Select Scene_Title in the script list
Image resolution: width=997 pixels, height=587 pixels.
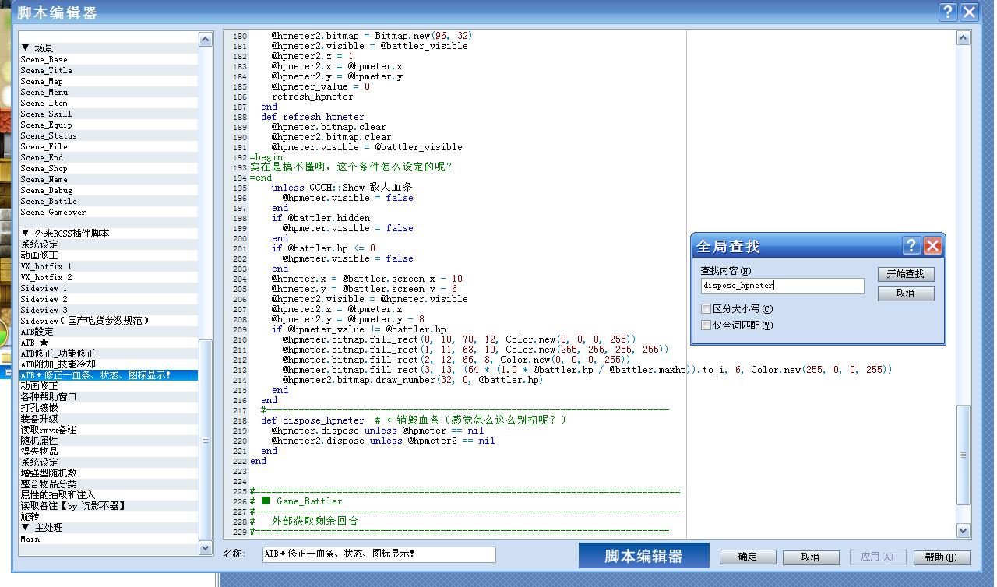[x=108, y=70]
